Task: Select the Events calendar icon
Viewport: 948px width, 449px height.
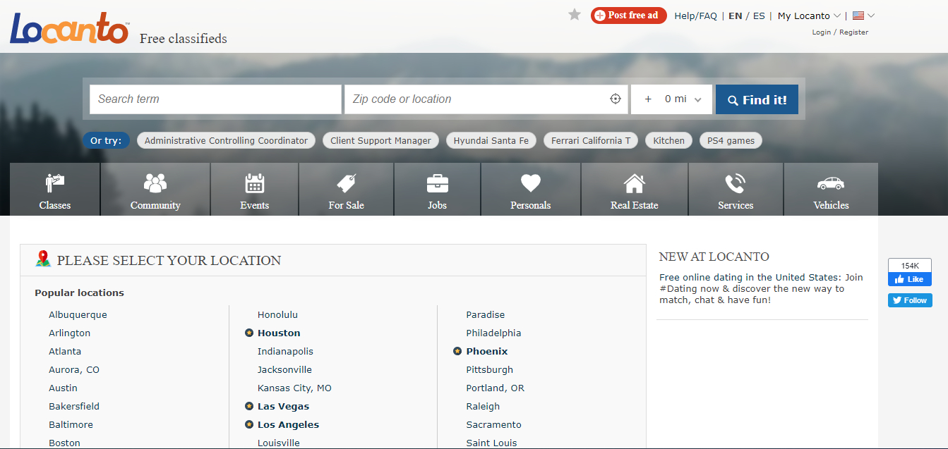Action: click(254, 183)
